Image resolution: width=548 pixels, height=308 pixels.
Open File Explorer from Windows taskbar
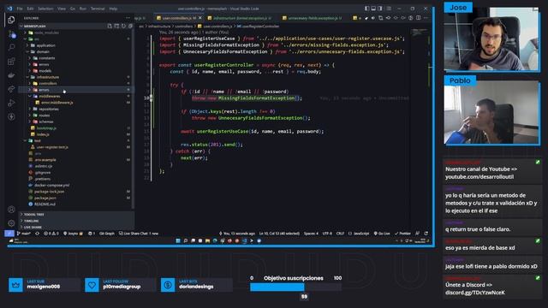click(207, 240)
